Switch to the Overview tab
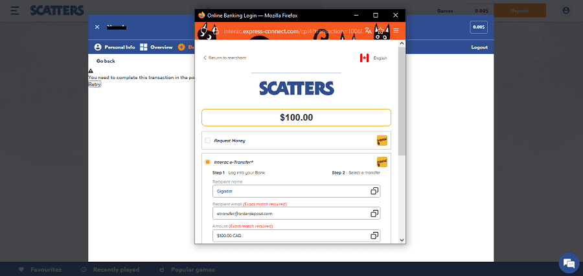This screenshot has width=583, height=276. coord(156,47)
